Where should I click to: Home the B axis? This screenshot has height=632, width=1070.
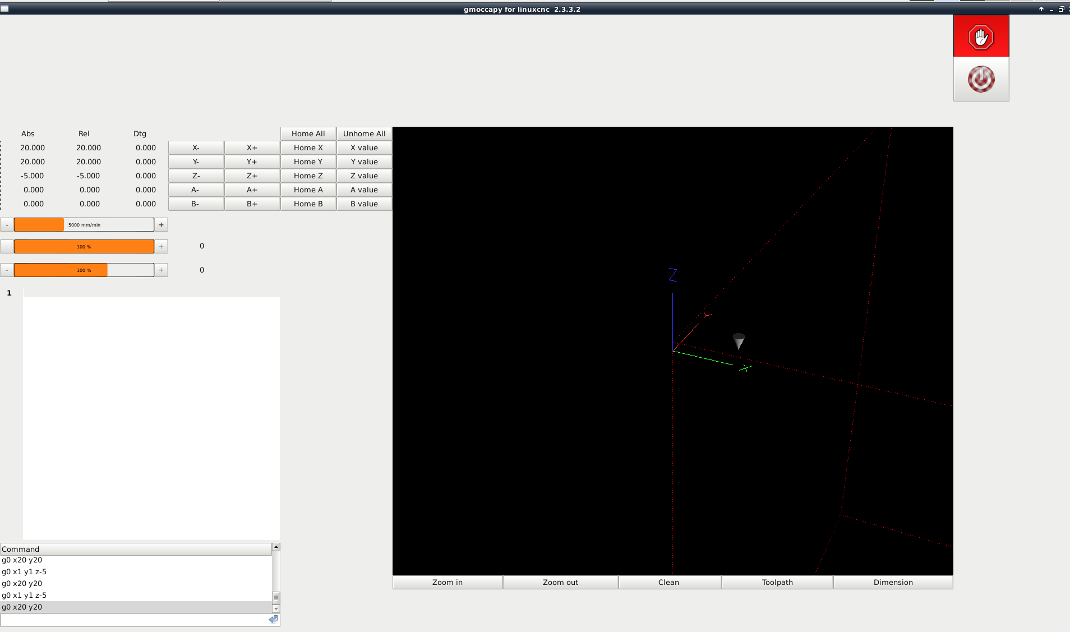(308, 204)
